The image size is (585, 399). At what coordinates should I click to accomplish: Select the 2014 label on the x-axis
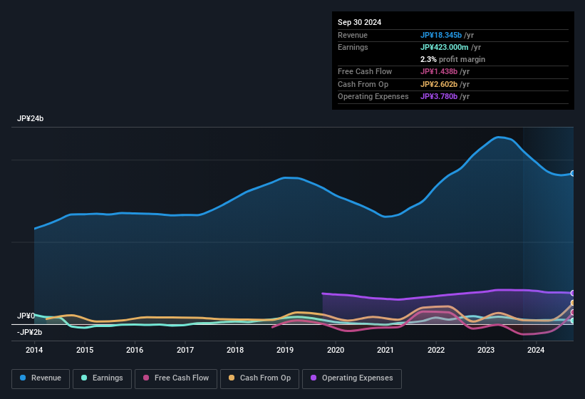34,350
